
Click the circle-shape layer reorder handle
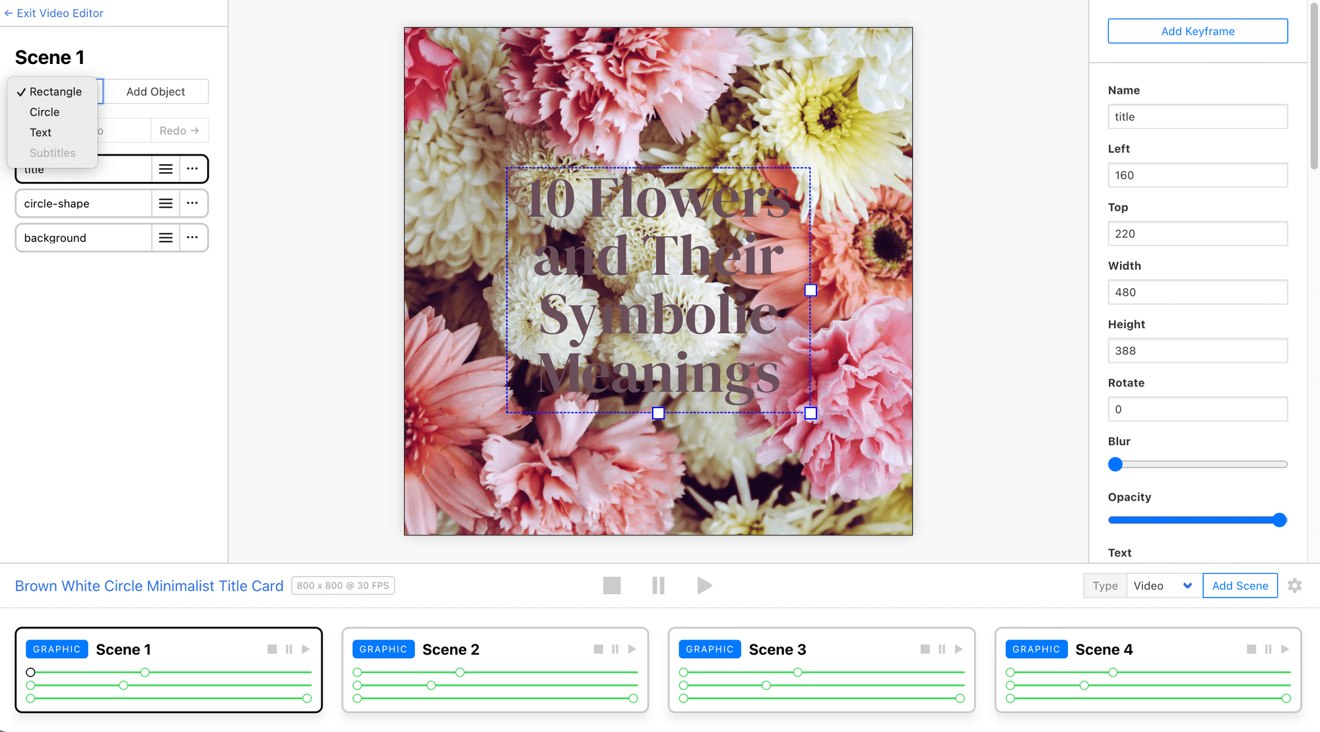click(166, 204)
